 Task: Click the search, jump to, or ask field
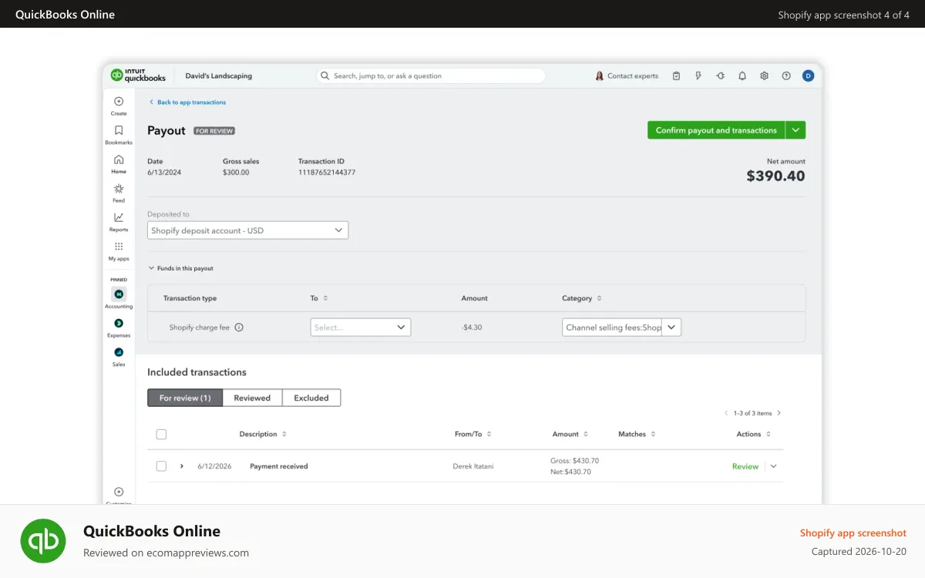point(431,76)
